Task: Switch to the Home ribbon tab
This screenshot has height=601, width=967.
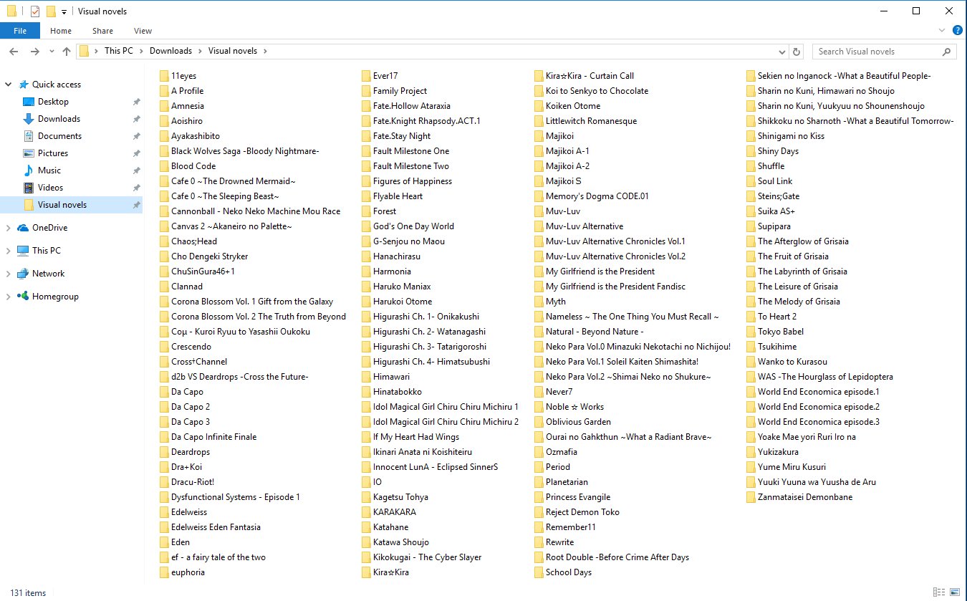Action: pos(61,31)
